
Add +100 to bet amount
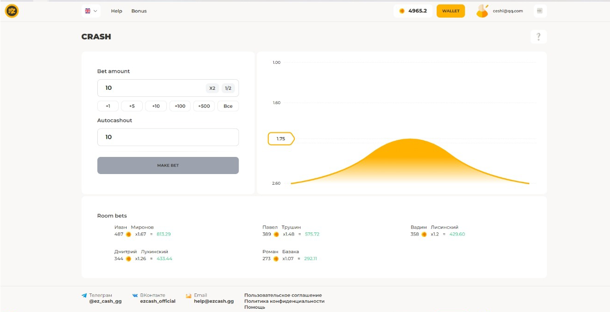[180, 106]
